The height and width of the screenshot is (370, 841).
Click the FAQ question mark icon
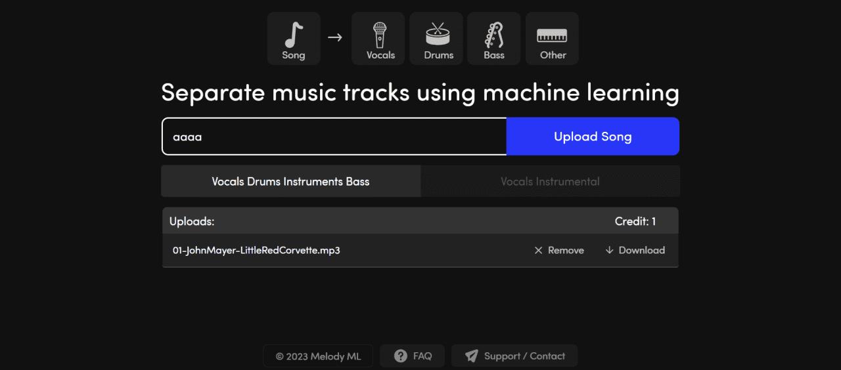click(401, 356)
